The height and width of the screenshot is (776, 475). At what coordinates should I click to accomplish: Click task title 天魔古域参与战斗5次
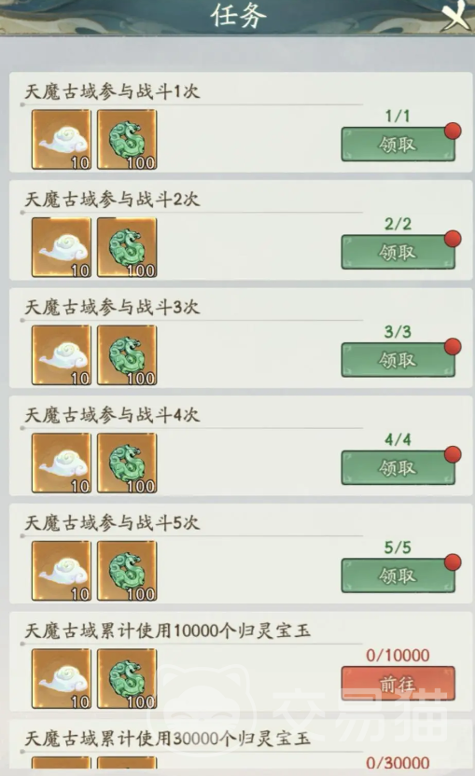(112, 522)
